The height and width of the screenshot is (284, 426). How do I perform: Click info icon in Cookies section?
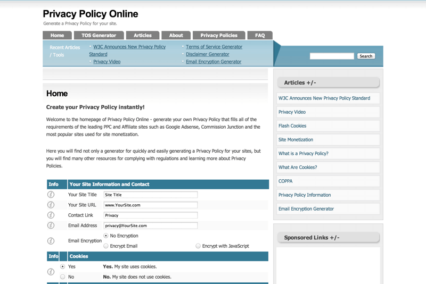pyautogui.click(x=51, y=272)
